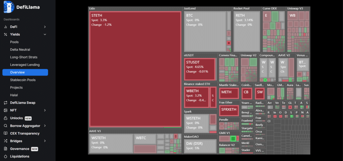Click the CEX Transparency book icon

pyautogui.click(x=5, y=133)
